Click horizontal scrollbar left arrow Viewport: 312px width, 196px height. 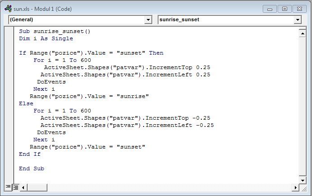(x=23, y=187)
